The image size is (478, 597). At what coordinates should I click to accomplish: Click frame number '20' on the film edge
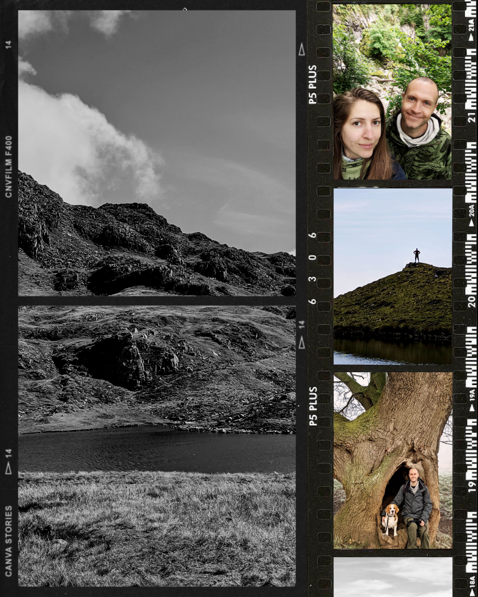(x=472, y=302)
